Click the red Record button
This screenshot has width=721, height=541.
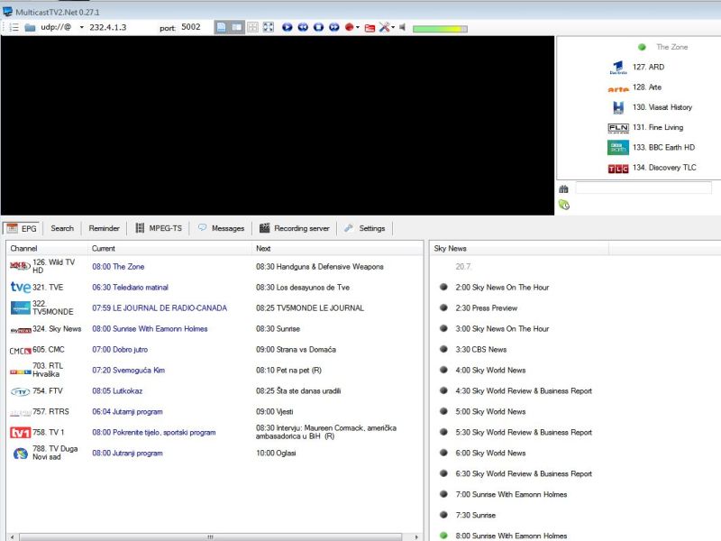click(349, 27)
